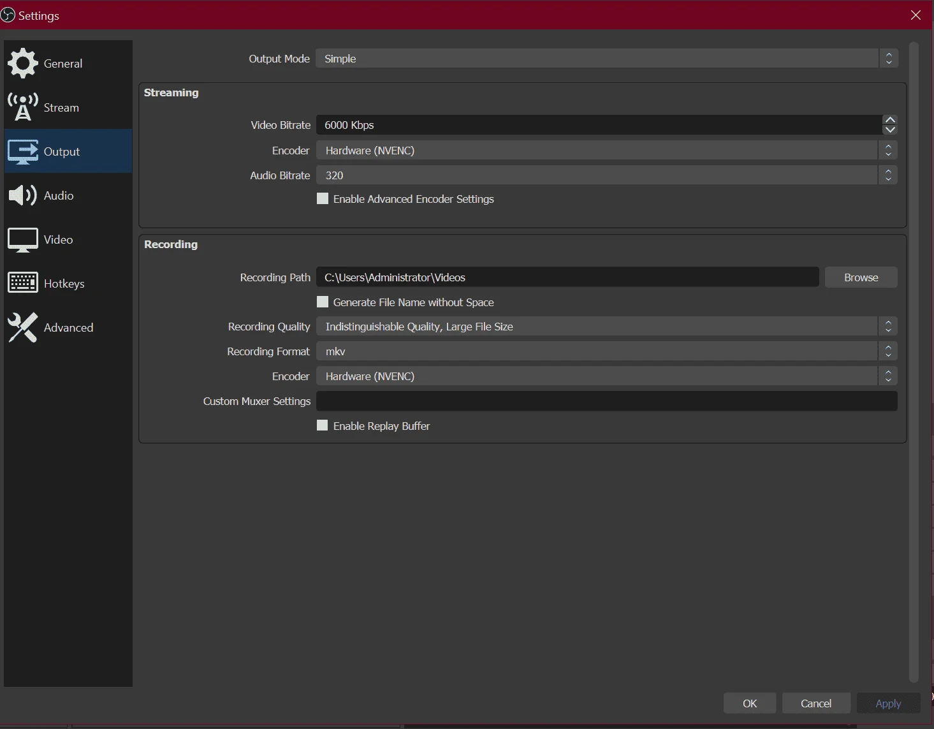This screenshot has width=934, height=729.
Task: Select the Output settings tab
Action: (68, 151)
